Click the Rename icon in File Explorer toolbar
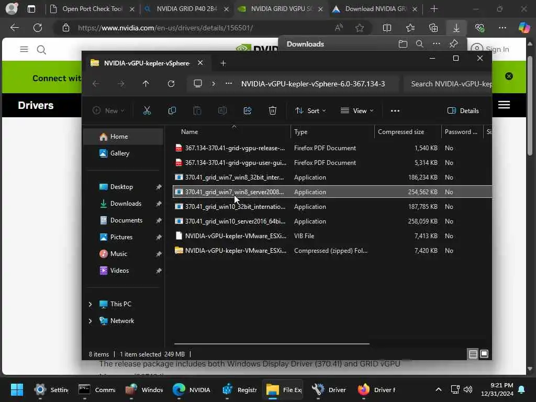This screenshot has height=402, width=536. pos(222,110)
